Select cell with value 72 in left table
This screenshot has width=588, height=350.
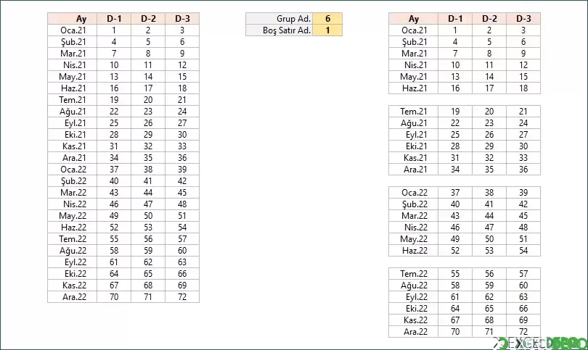point(182,297)
